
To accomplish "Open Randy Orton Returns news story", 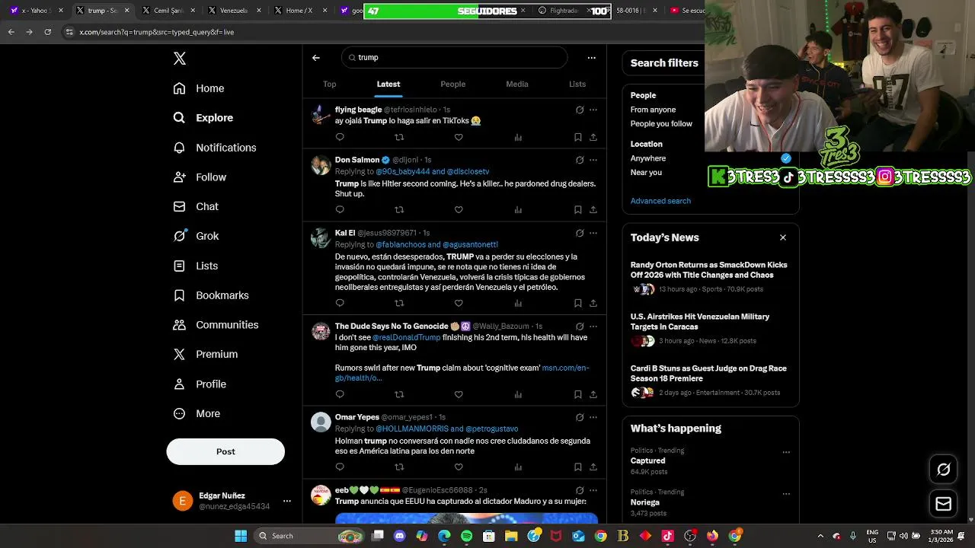I will coord(709,270).
